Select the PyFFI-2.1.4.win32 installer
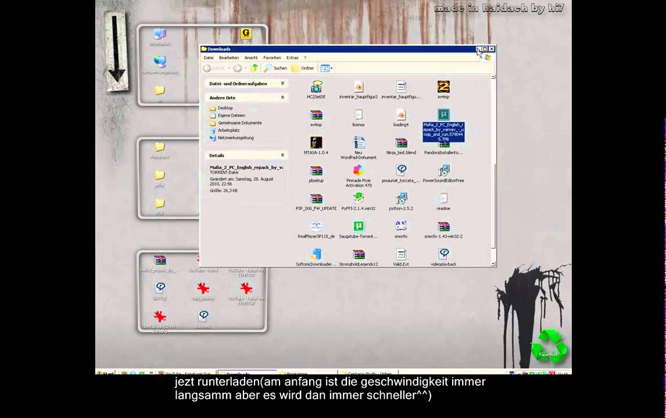This screenshot has width=666, height=418. click(x=359, y=201)
